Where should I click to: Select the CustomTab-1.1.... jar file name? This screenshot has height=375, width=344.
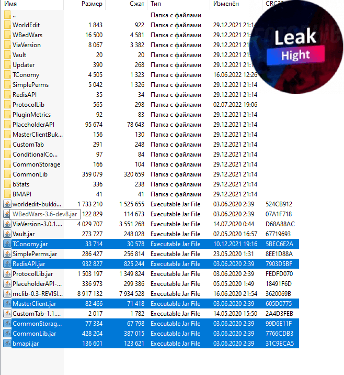tap(37, 314)
